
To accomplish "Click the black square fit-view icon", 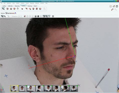I will 38,16.
